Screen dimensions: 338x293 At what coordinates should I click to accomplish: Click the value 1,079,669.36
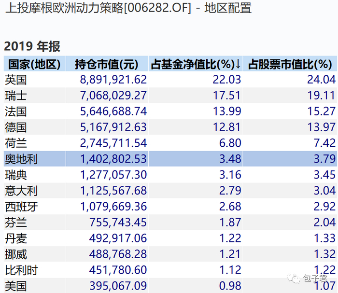pos(113,207)
